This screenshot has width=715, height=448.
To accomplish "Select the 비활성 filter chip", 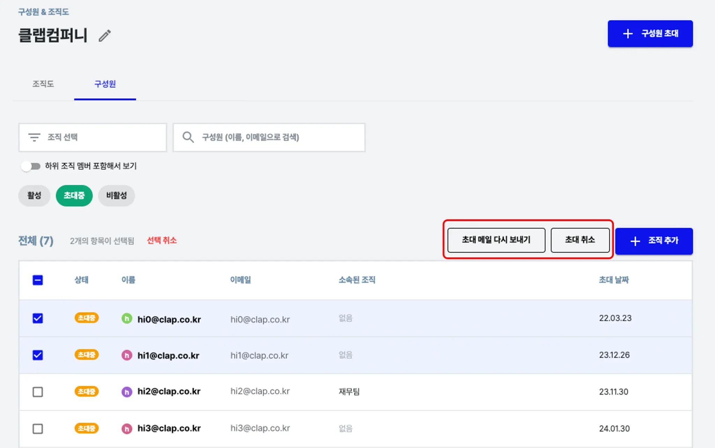I will pyautogui.click(x=116, y=196).
